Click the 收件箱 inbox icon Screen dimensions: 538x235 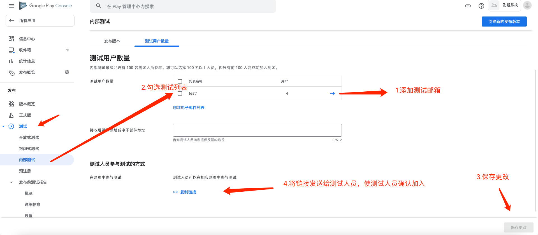click(x=11, y=50)
